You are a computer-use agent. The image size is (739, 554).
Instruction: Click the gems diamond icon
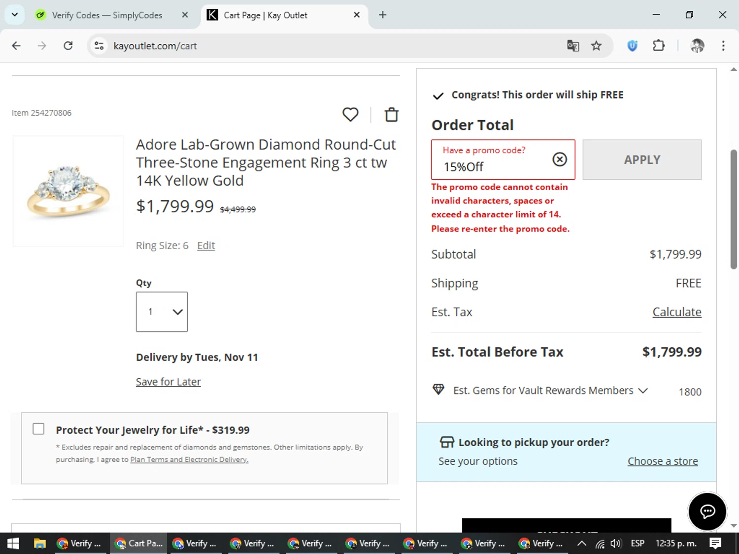438,390
